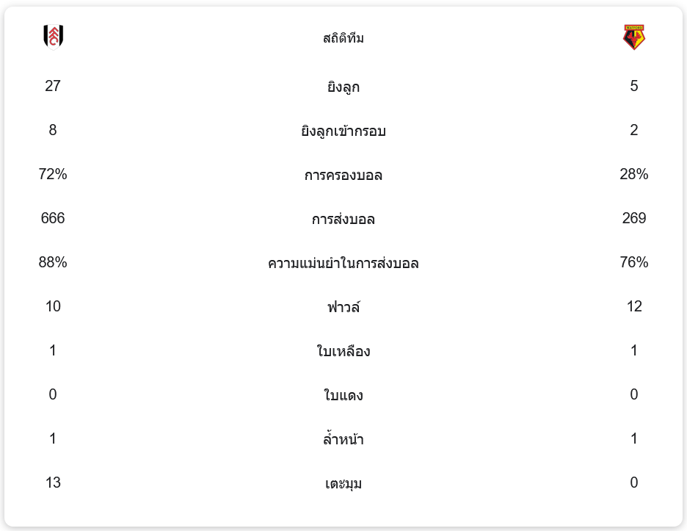
Task: Select Fulham's 13 corners value
Action: pos(53,483)
